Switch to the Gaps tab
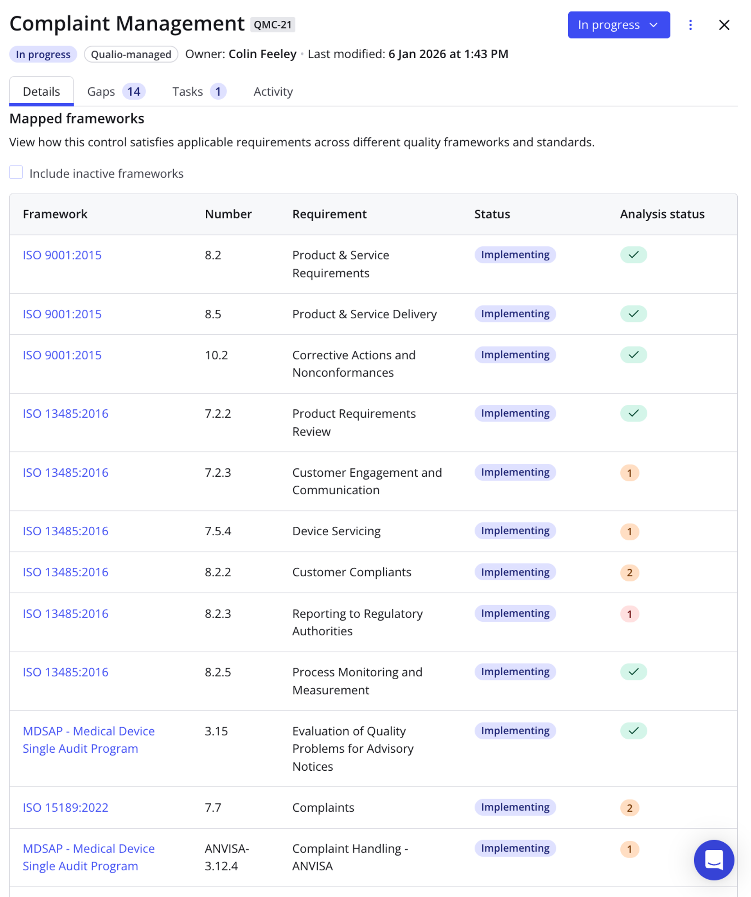Image resolution: width=751 pixels, height=897 pixels. click(x=116, y=91)
